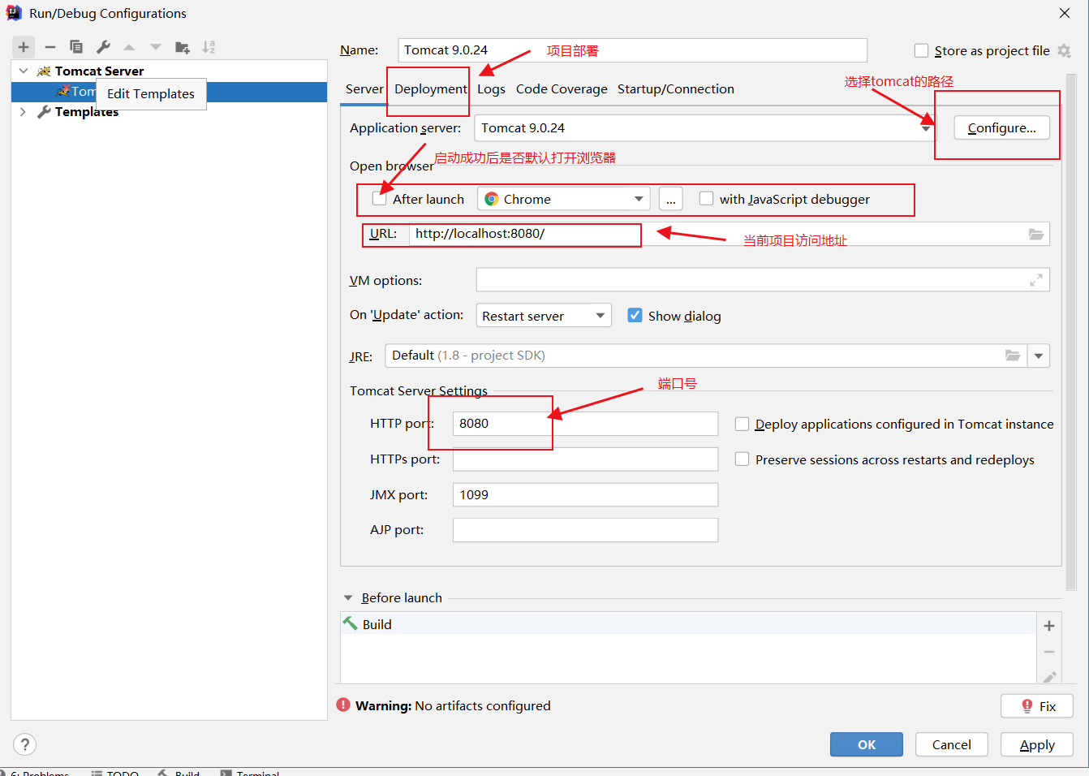Switch to Startup/Connection tab
This screenshot has width=1089, height=776.
click(676, 89)
